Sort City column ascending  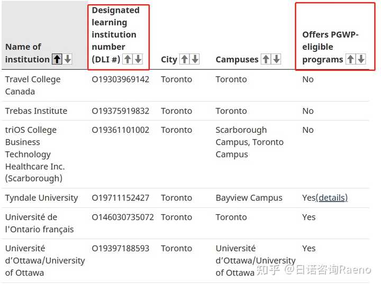pyautogui.click(x=184, y=59)
